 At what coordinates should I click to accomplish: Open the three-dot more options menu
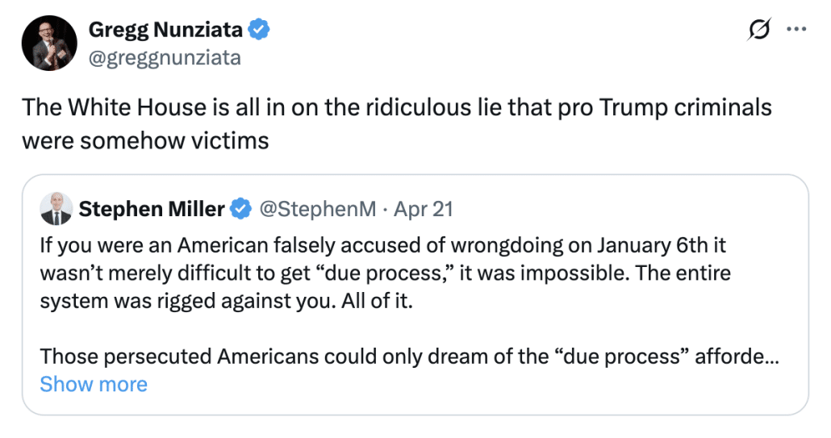pyautogui.click(x=796, y=29)
